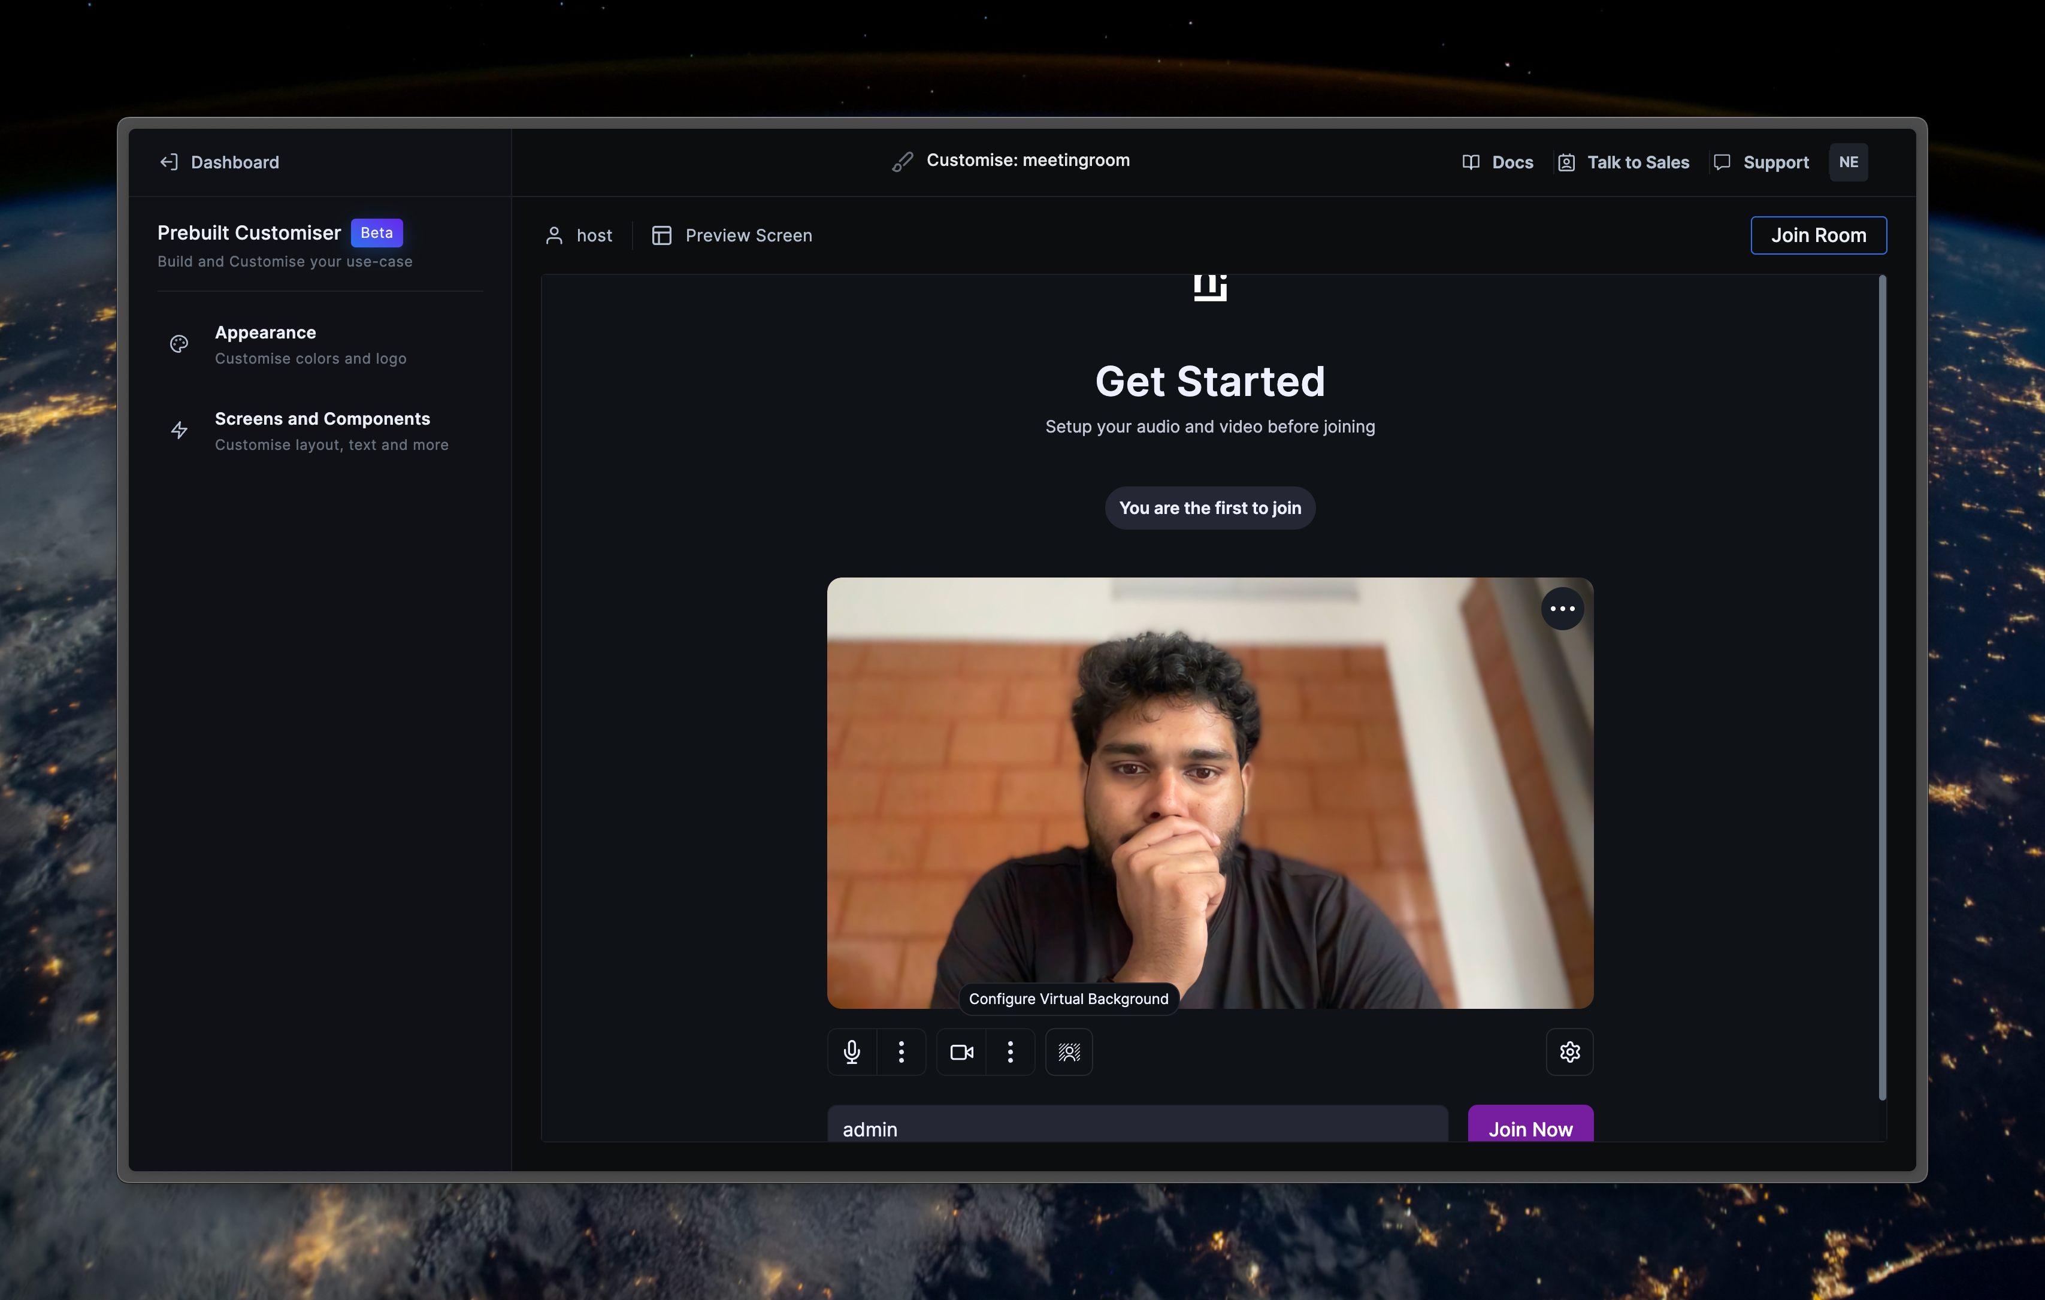Open the video tile three-dot menu
Screen dimensions: 2045x1300
coord(1562,609)
